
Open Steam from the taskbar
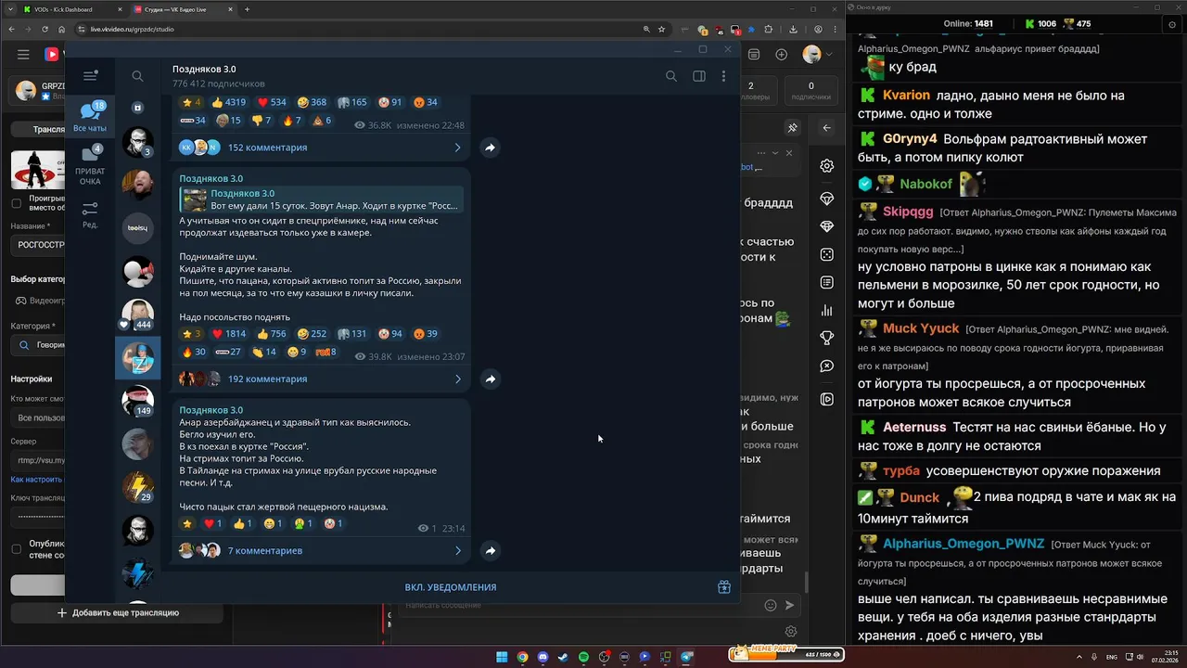click(563, 657)
